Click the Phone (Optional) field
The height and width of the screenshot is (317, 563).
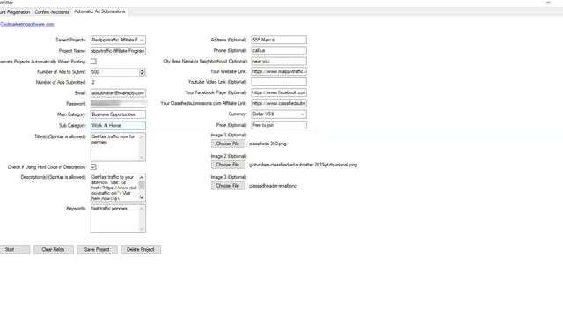(279, 51)
